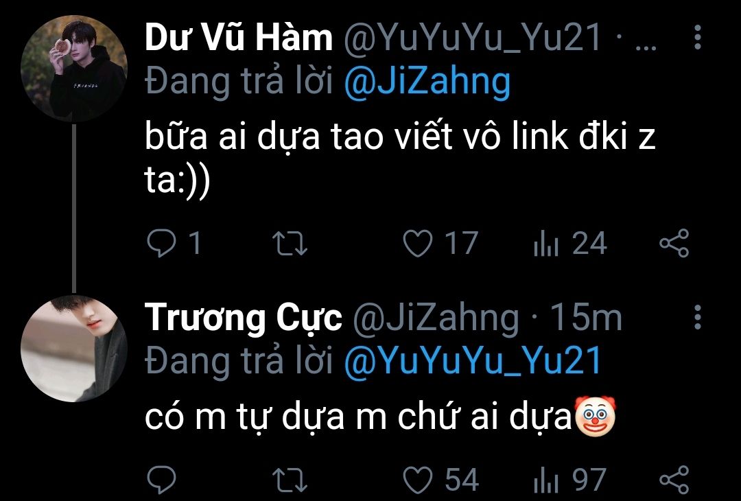Share Trương Cực's tweet
This screenshot has width=741, height=501.
coord(674,480)
